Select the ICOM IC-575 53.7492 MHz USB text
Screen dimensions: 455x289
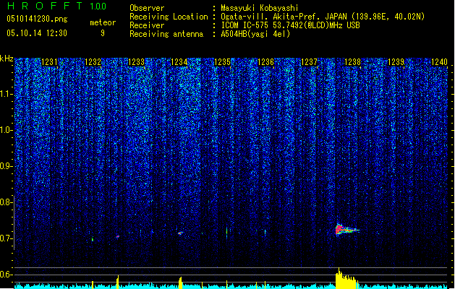(290, 25)
